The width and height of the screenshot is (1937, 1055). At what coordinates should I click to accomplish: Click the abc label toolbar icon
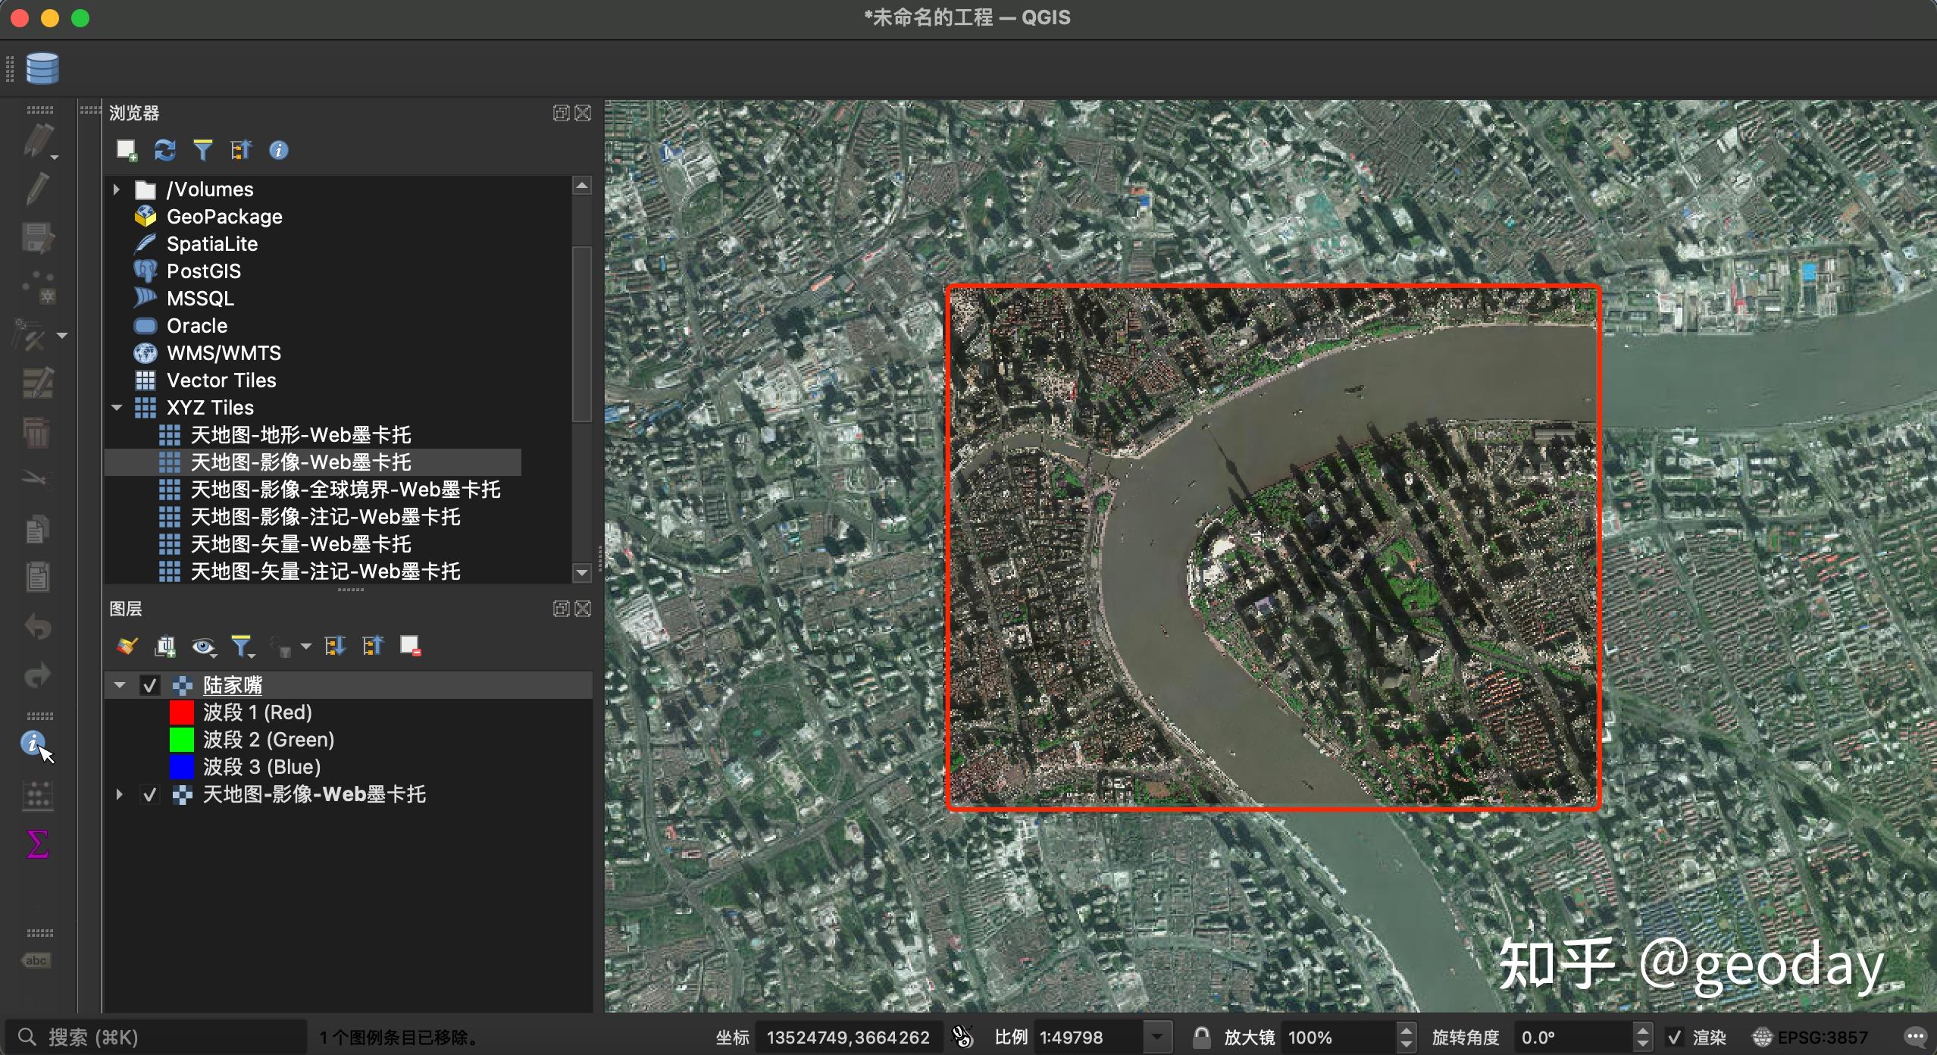click(36, 961)
